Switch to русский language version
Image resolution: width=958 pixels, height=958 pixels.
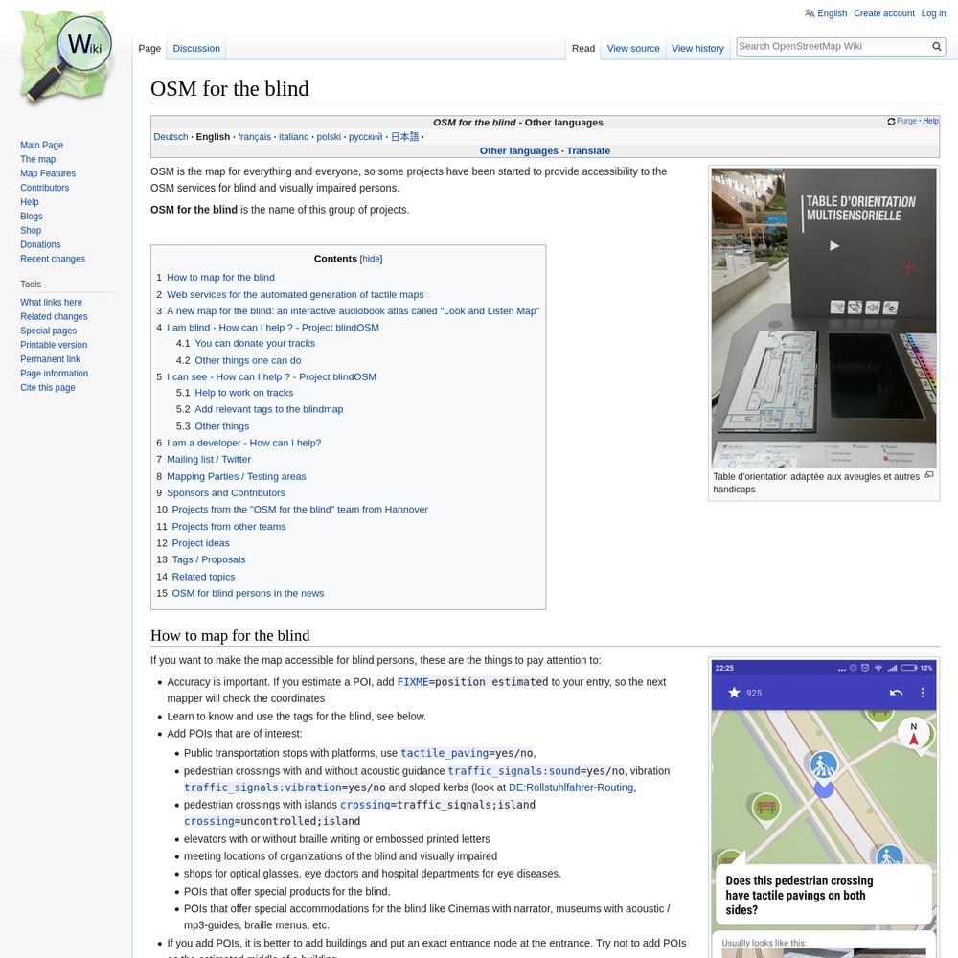365,137
